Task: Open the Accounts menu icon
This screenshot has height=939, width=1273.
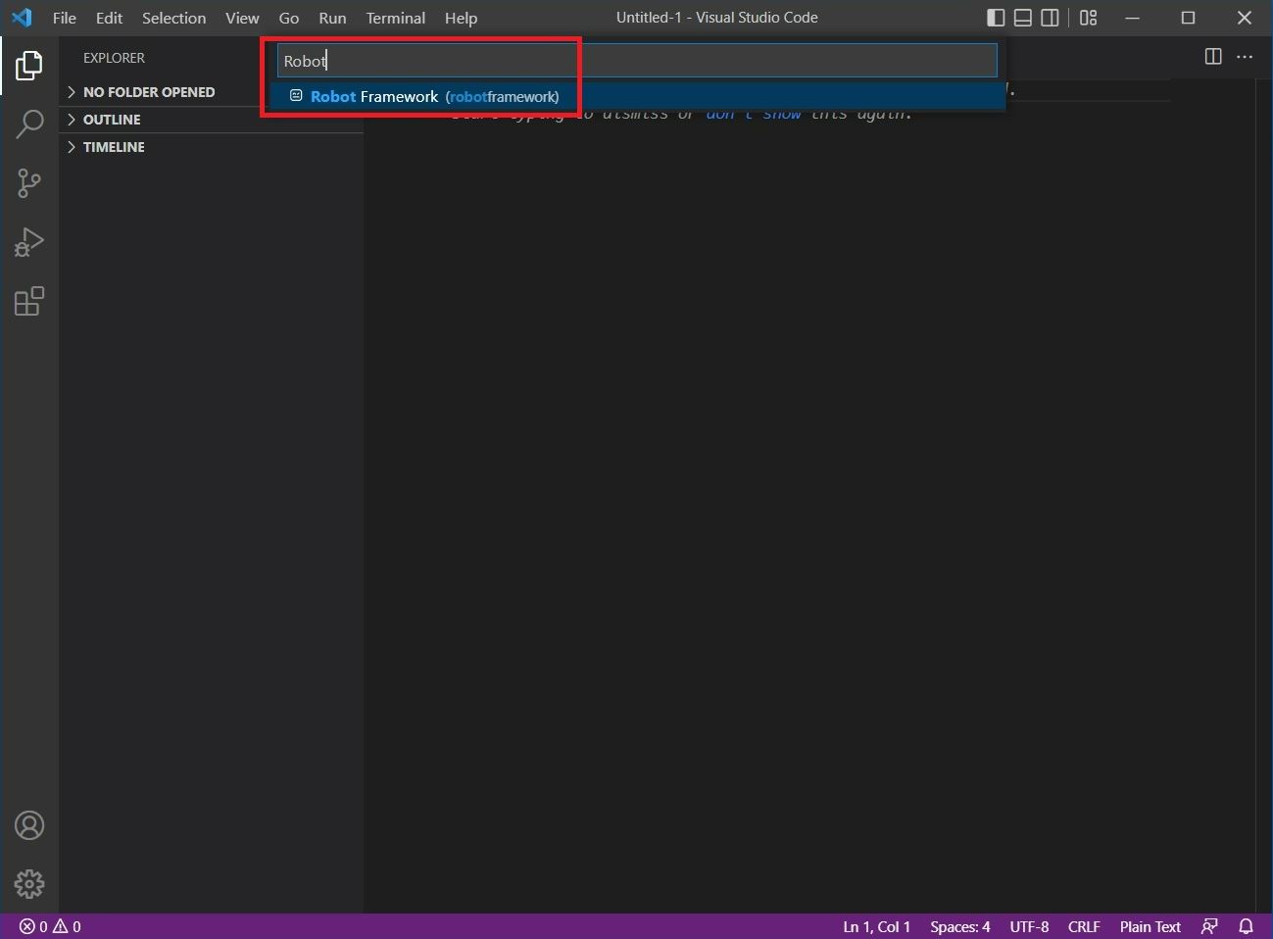Action: [29, 825]
